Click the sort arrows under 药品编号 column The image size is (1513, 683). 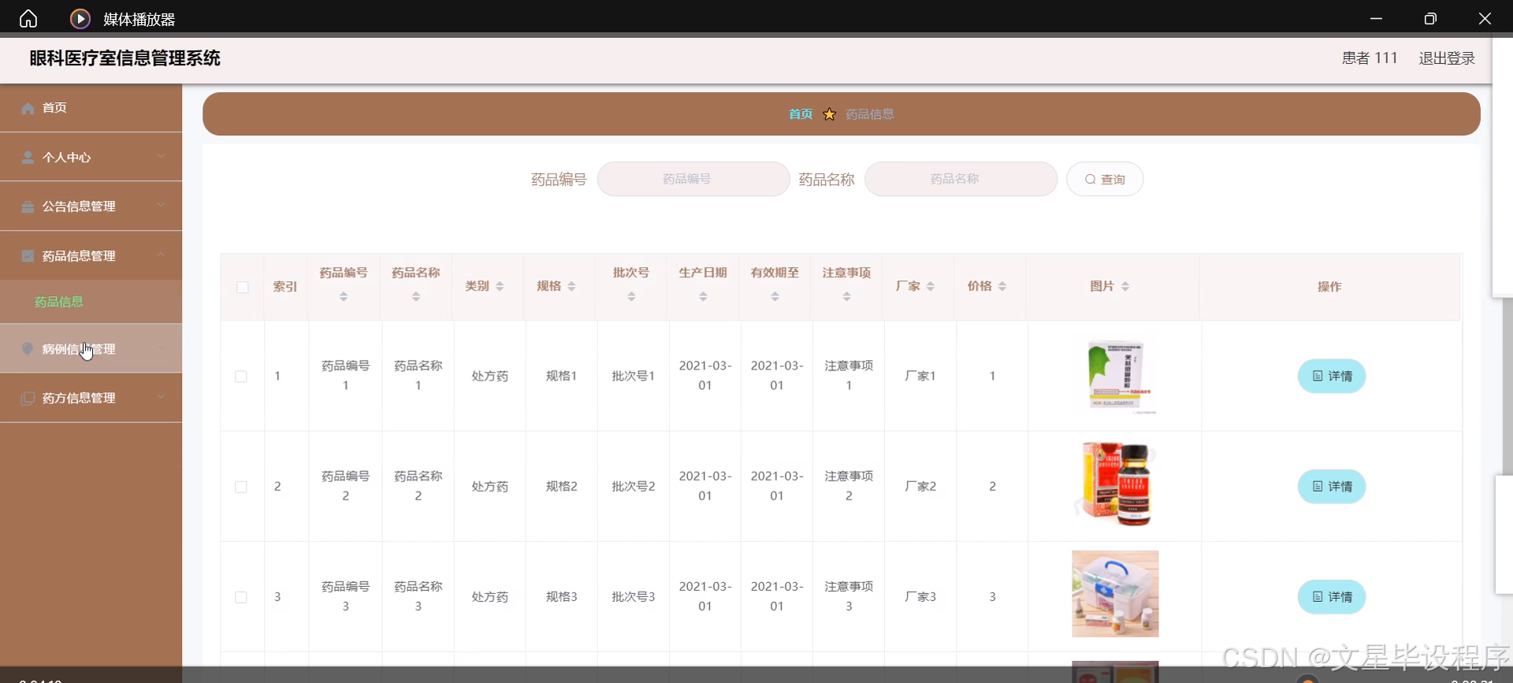click(x=344, y=296)
